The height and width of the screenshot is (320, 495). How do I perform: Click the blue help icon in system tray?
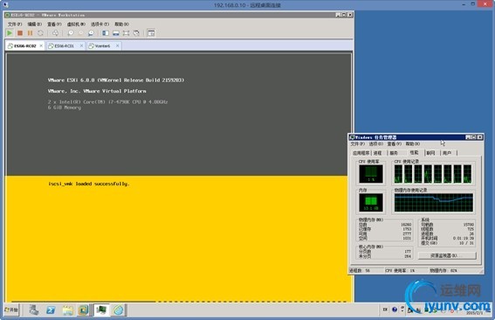(x=395, y=310)
